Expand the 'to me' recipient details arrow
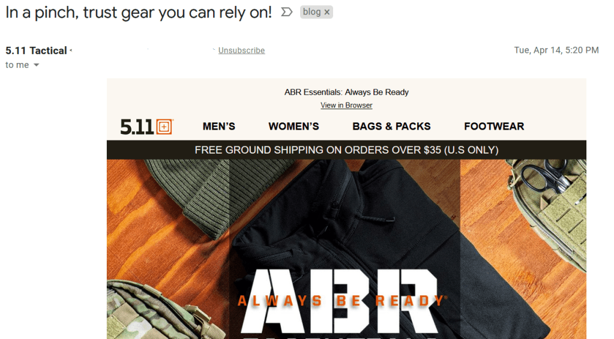614x339 pixels. point(37,65)
